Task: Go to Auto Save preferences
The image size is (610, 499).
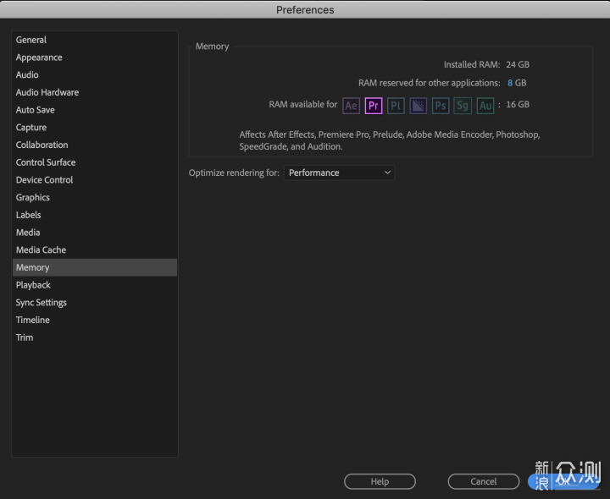Action: click(95, 109)
